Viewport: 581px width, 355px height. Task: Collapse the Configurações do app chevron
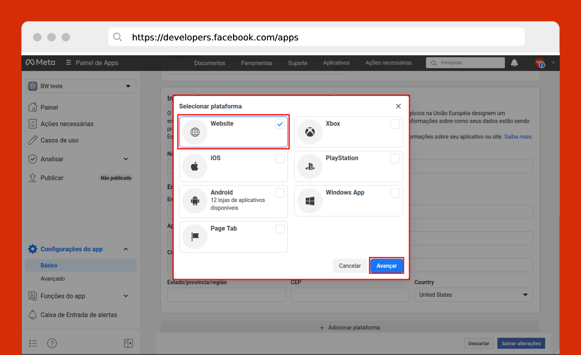(126, 249)
